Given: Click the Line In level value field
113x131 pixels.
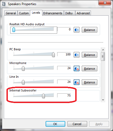Looking at the screenshot, I should point(64,82).
